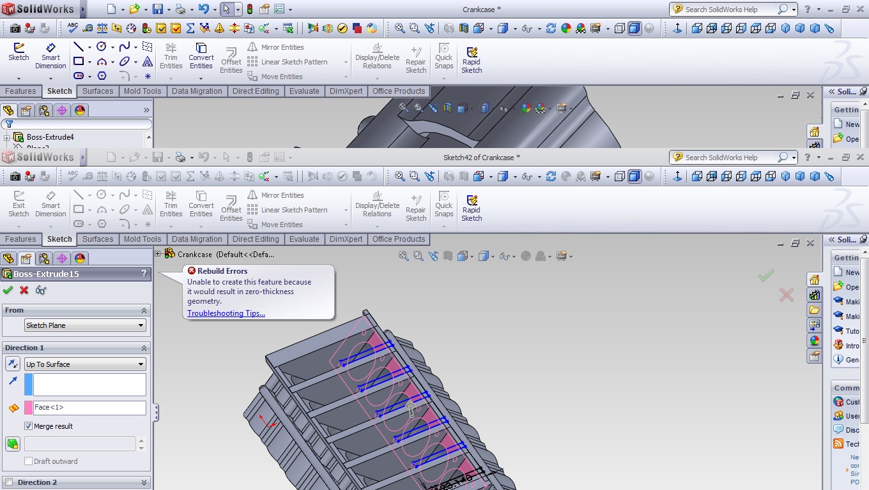
Task: Switch to the Mold Tools tab in the upper window
Action: pos(142,91)
